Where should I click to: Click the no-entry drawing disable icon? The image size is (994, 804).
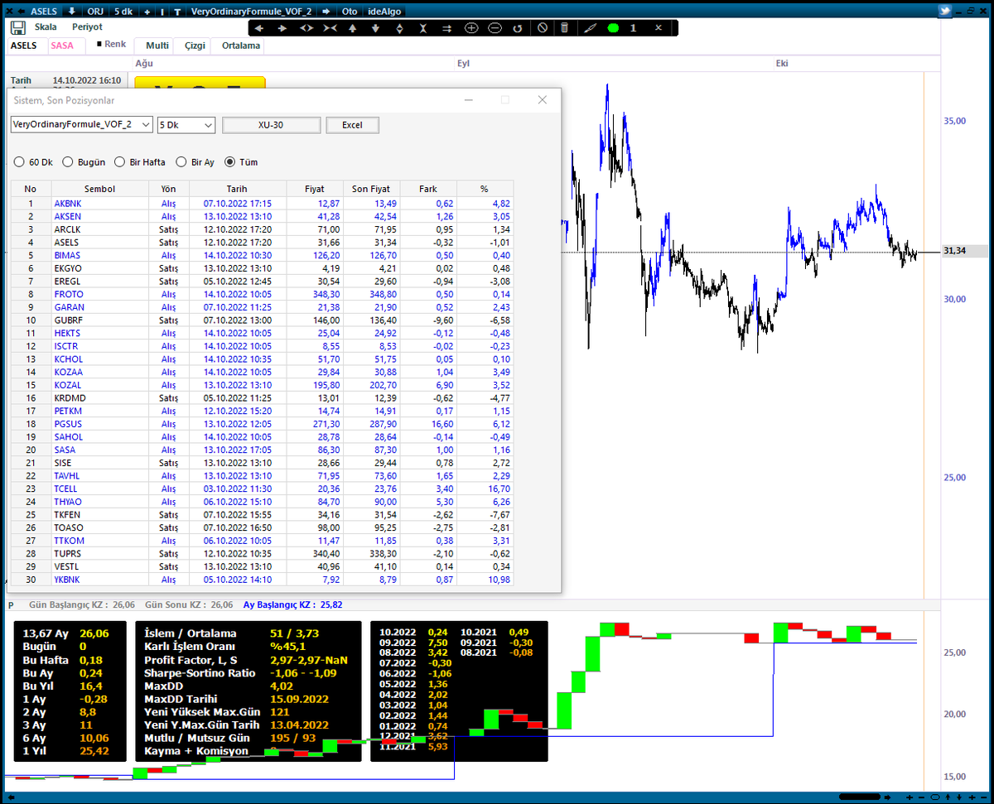click(541, 27)
